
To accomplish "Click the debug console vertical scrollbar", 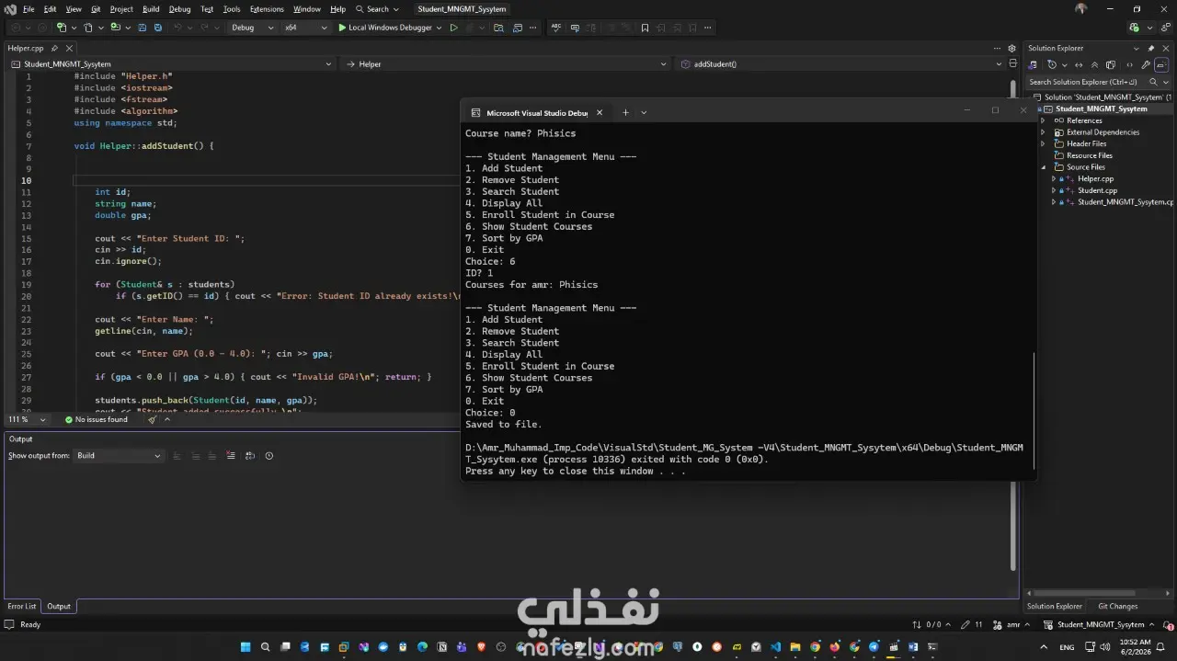I will (1034, 410).
